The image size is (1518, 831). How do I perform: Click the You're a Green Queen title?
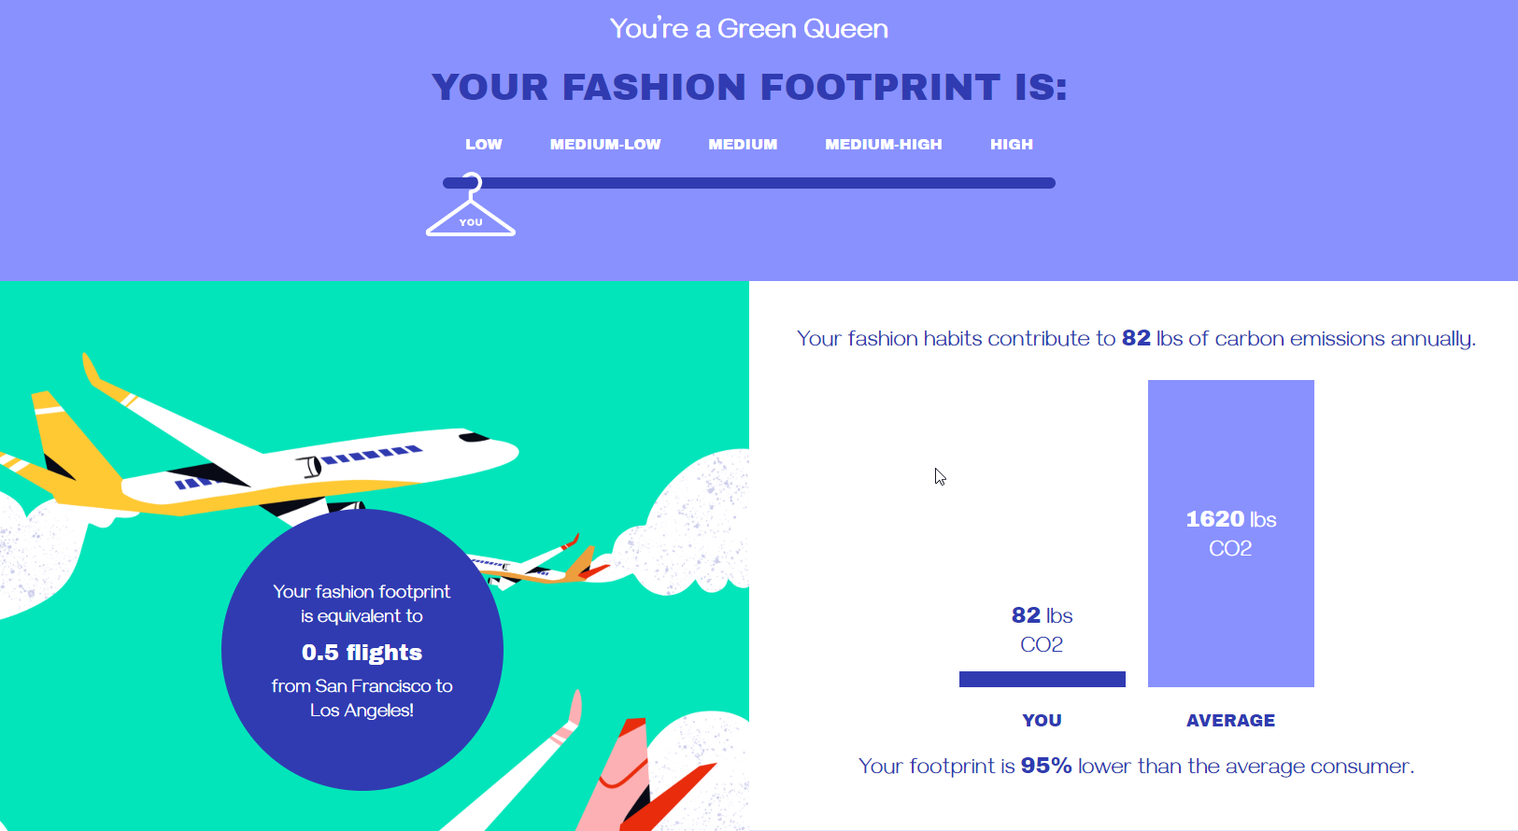749,29
